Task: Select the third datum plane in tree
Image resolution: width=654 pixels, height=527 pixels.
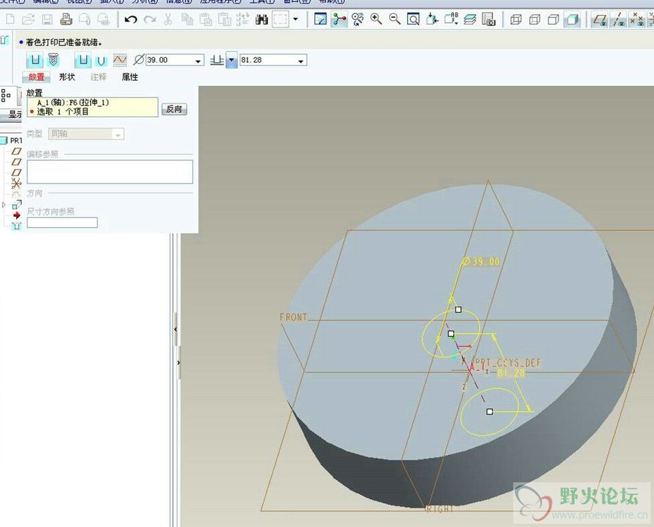Action: tap(16, 173)
